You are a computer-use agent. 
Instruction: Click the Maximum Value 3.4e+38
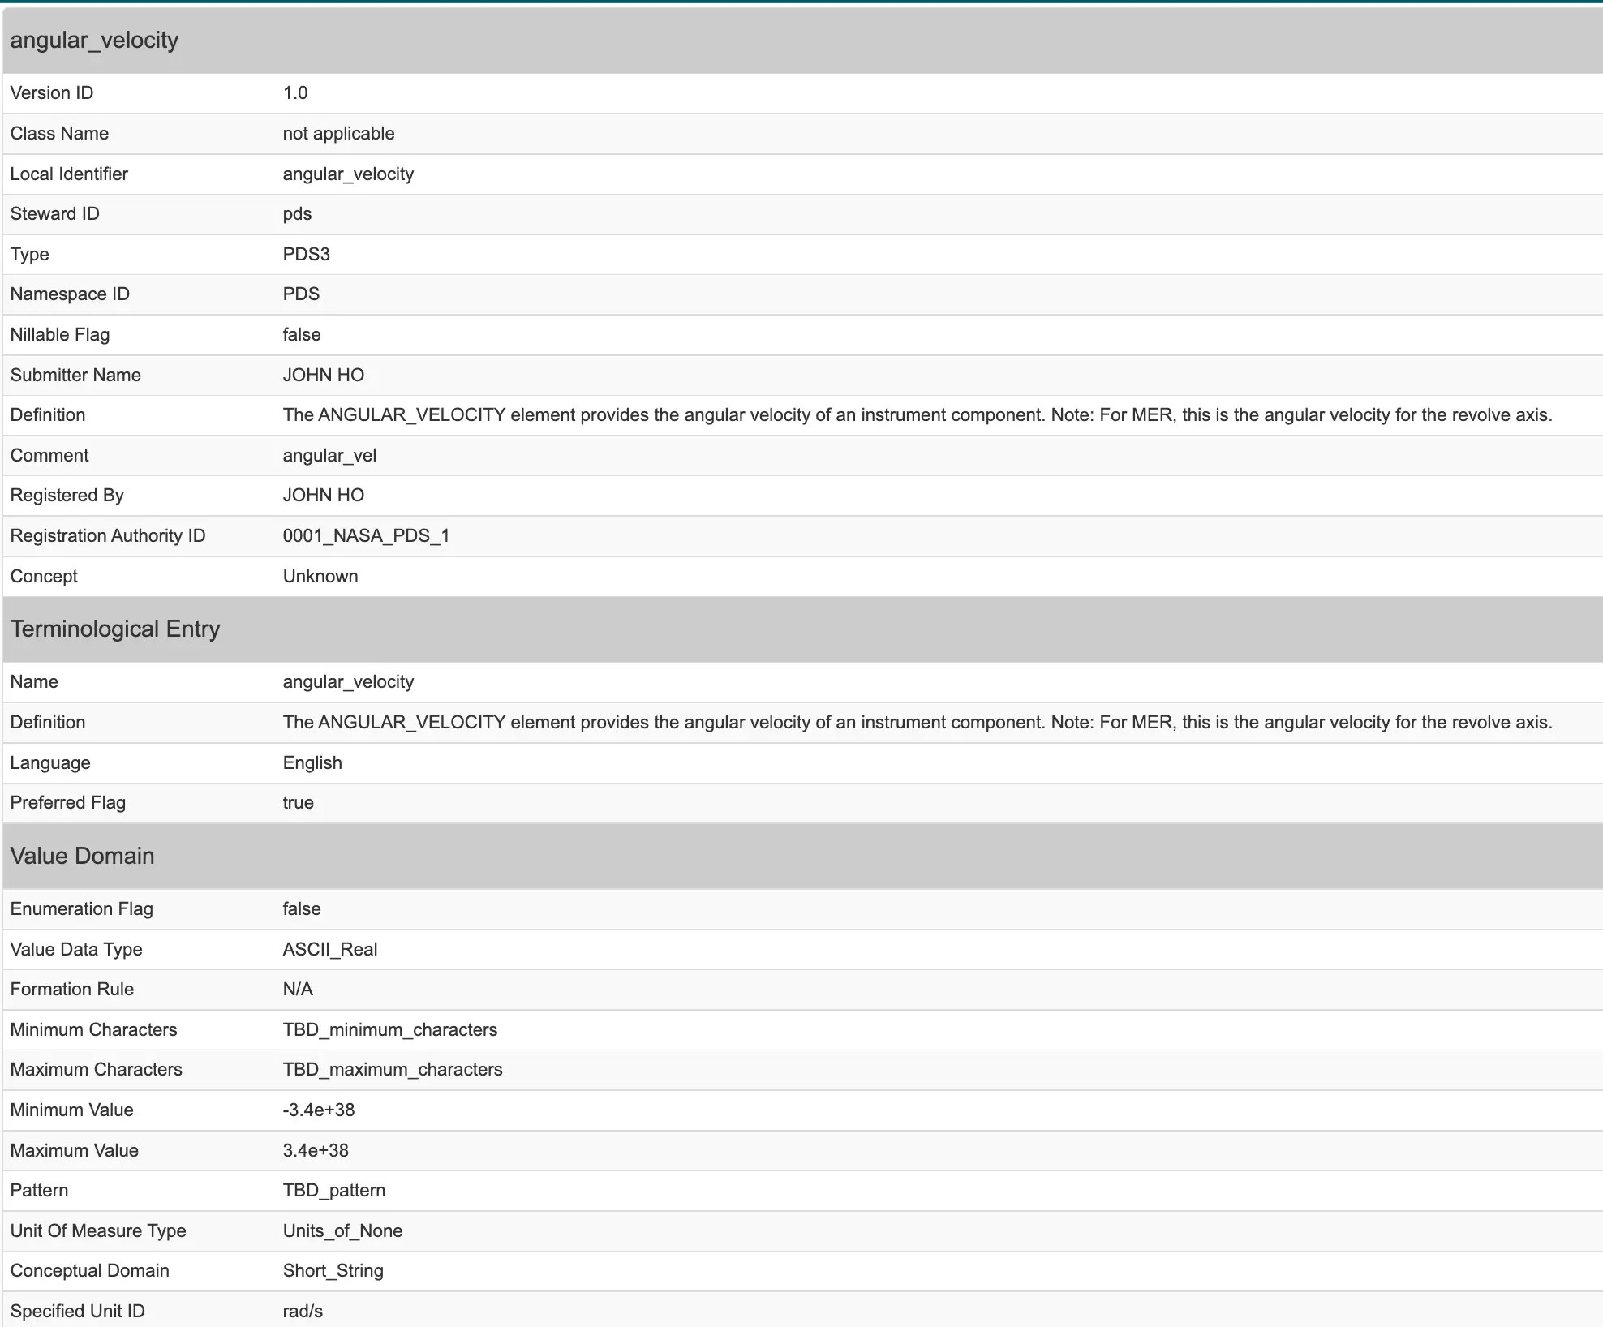tap(316, 1151)
